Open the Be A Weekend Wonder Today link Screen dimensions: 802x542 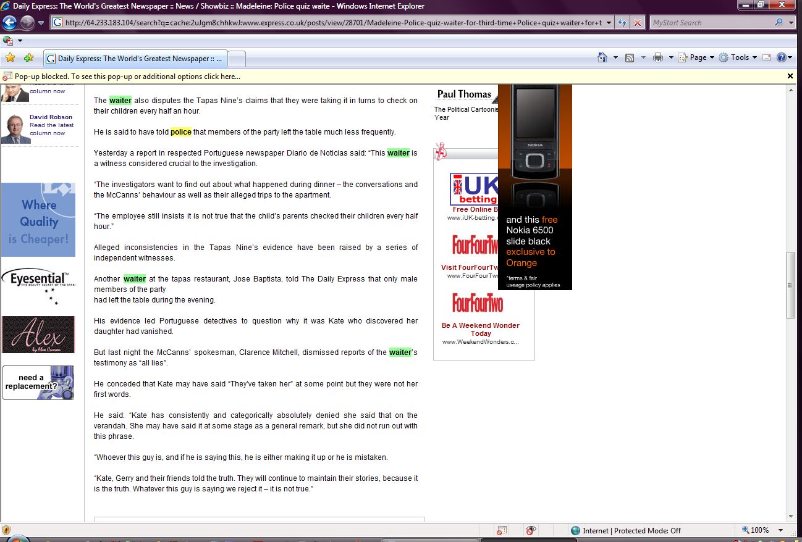480,329
